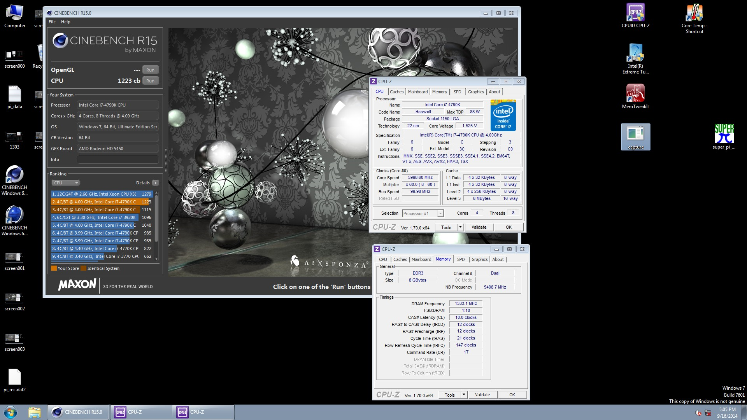This screenshot has width=747, height=420.
Task: Run the CPU benchmark
Action: (150, 81)
